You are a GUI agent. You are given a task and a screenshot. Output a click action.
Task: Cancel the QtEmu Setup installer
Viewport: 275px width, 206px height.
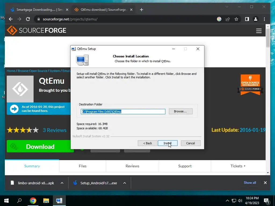(191, 143)
